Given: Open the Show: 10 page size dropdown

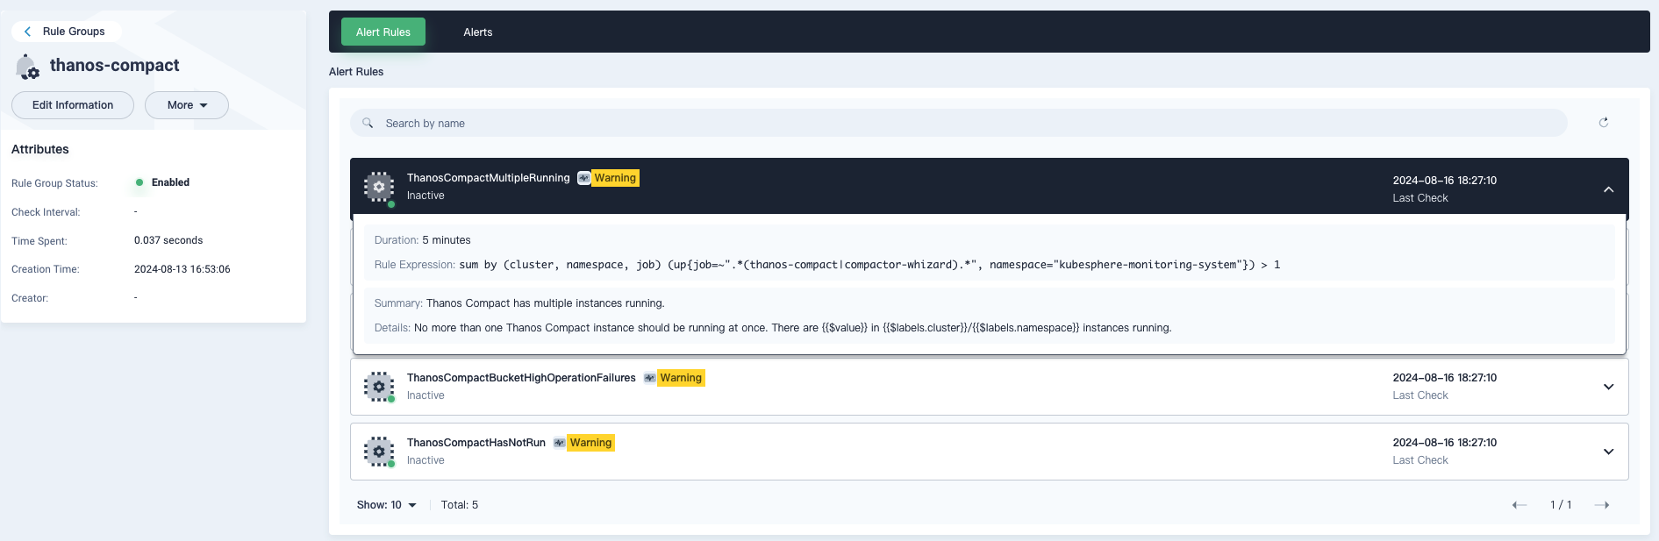Looking at the screenshot, I should 386,505.
